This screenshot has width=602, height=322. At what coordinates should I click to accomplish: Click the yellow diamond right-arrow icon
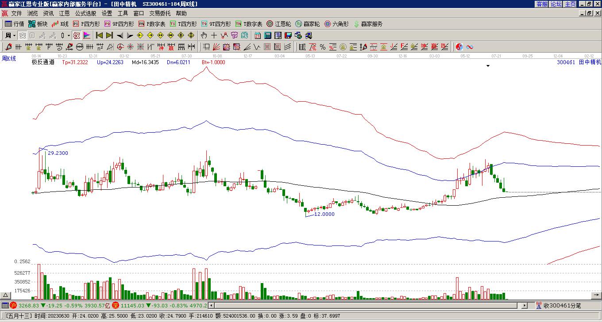[150, 35]
